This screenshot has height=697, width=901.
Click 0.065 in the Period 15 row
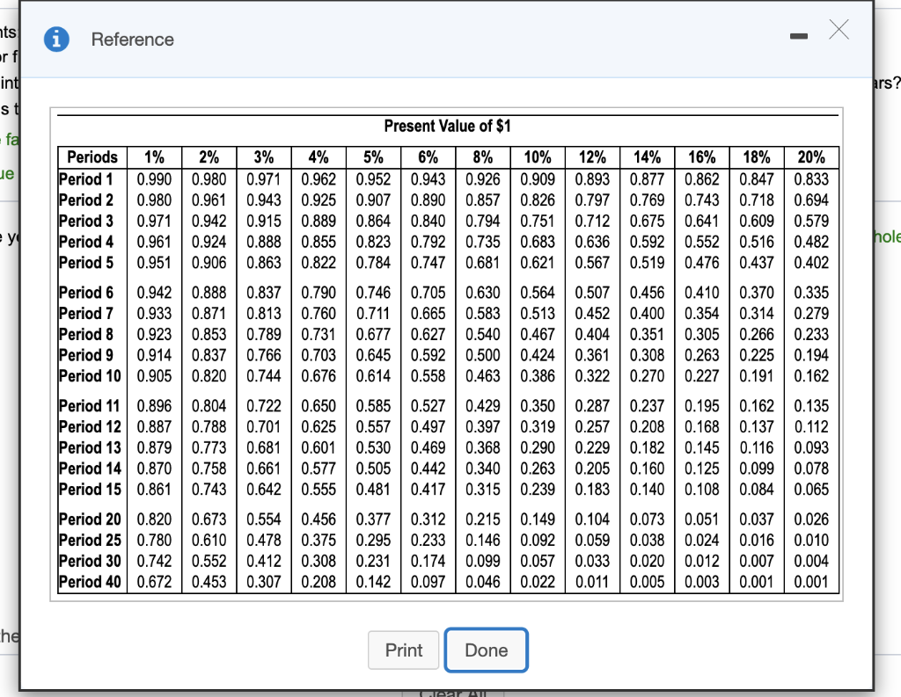coord(811,490)
